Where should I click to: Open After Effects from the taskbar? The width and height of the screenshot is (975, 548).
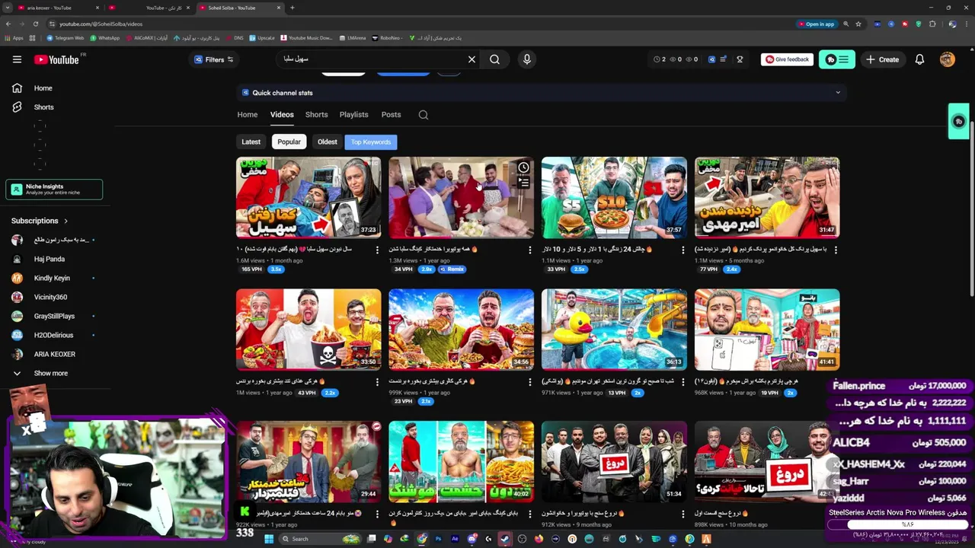point(455,539)
